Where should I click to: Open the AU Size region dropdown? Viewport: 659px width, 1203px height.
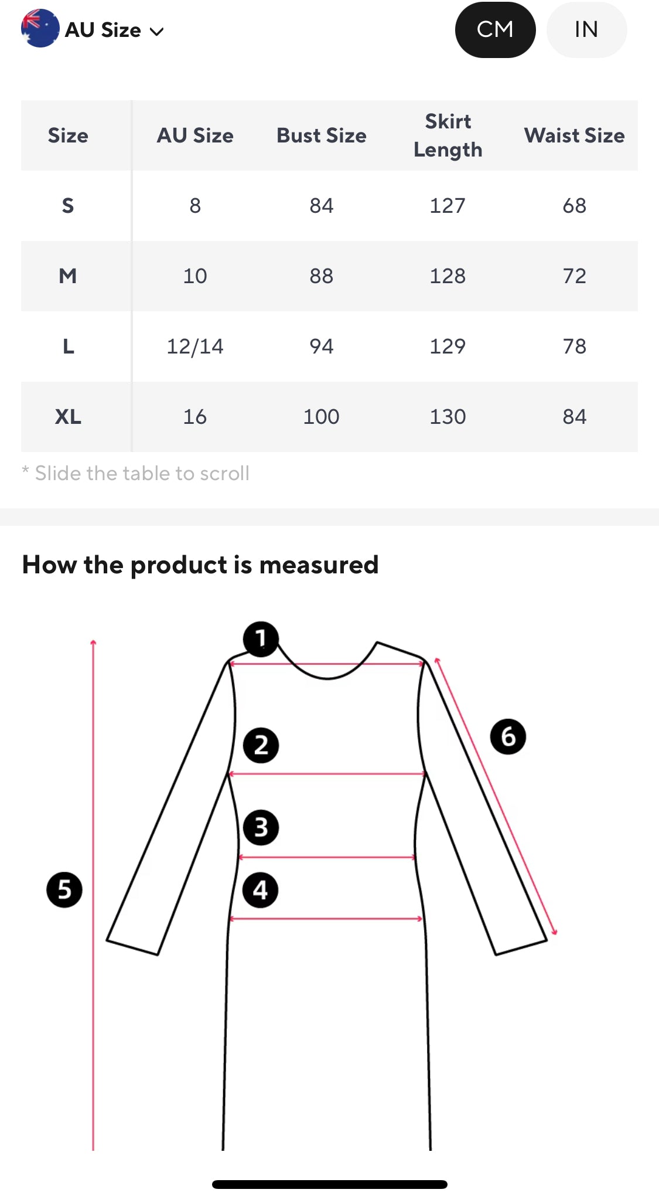pyautogui.click(x=103, y=30)
